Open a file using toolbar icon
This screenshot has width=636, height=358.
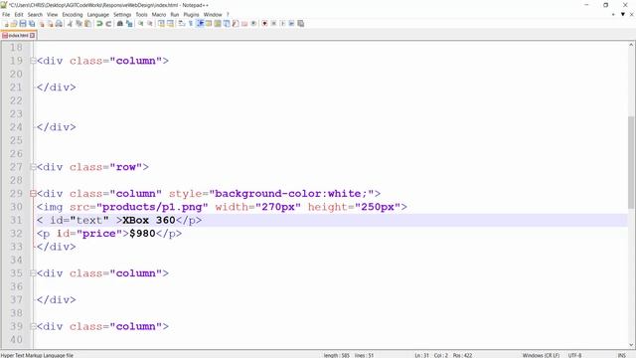tap(14, 24)
